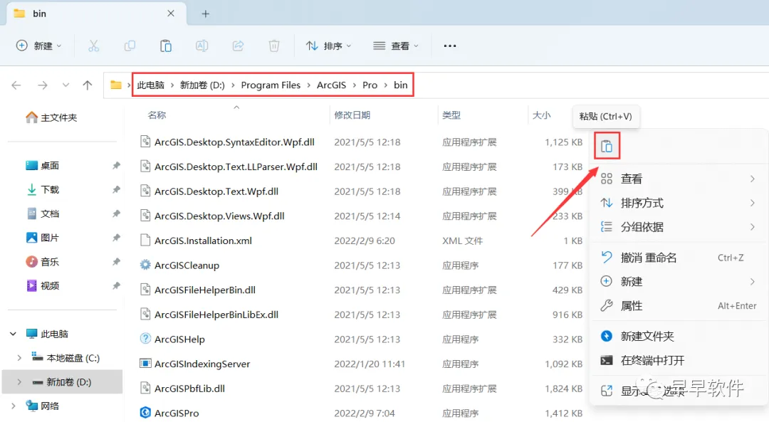Open 查看 submenu in context menu
Image resolution: width=769 pixels, height=422 pixels.
(679, 179)
